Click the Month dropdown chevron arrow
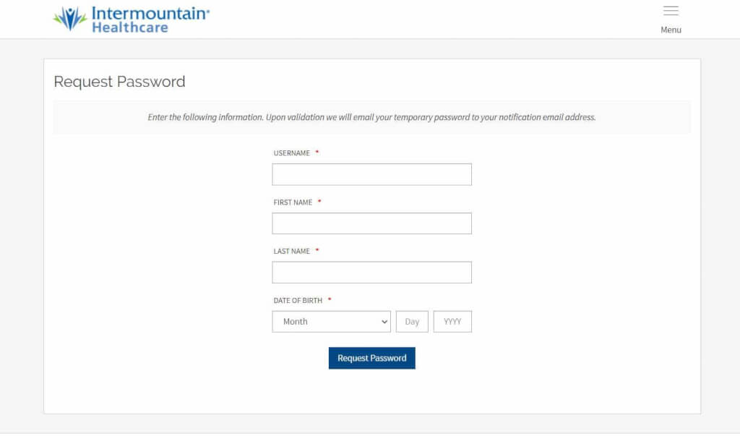 click(x=384, y=321)
